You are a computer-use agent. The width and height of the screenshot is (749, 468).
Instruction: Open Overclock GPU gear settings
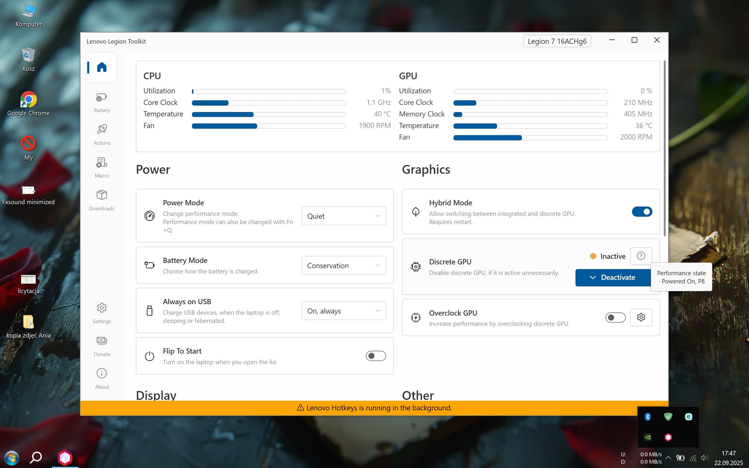641,317
